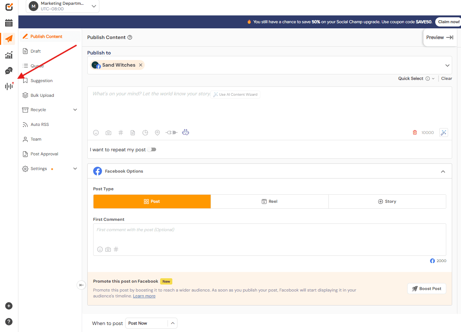Click the Boost Post button
461x332 pixels.
[426, 289]
